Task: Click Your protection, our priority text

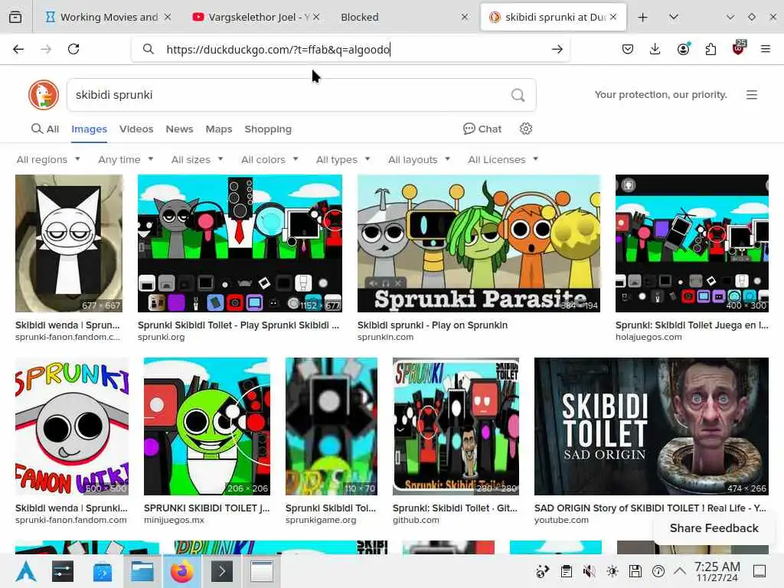Action: pos(661,94)
